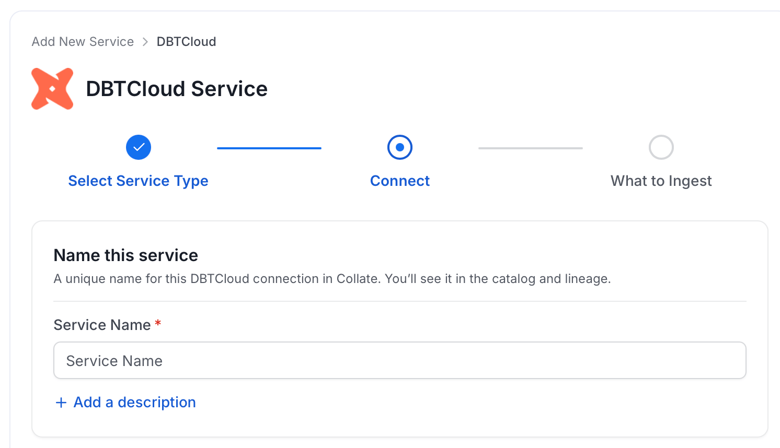Go to Select Service Type step label

[x=139, y=181]
